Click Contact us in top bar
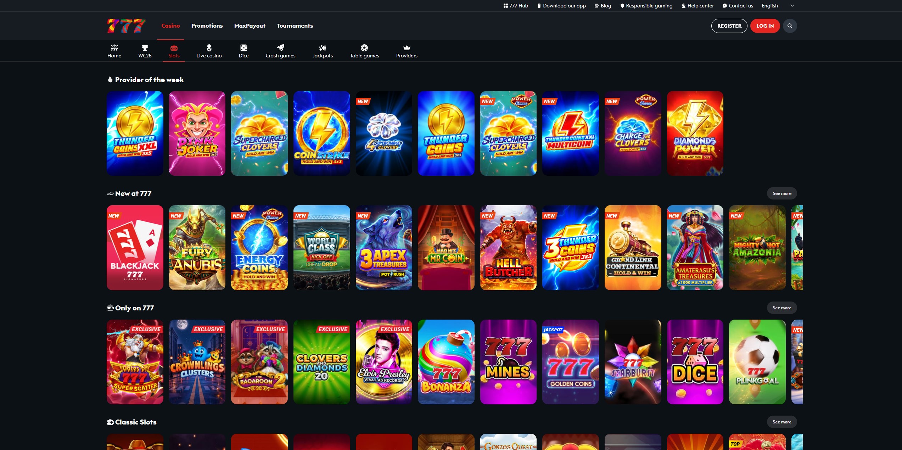902x450 pixels. pyautogui.click(x=738, y=6)
